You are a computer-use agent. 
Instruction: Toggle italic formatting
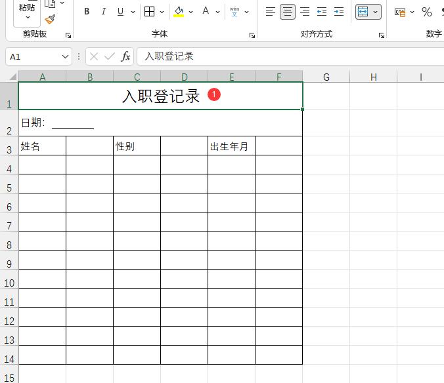104,12
